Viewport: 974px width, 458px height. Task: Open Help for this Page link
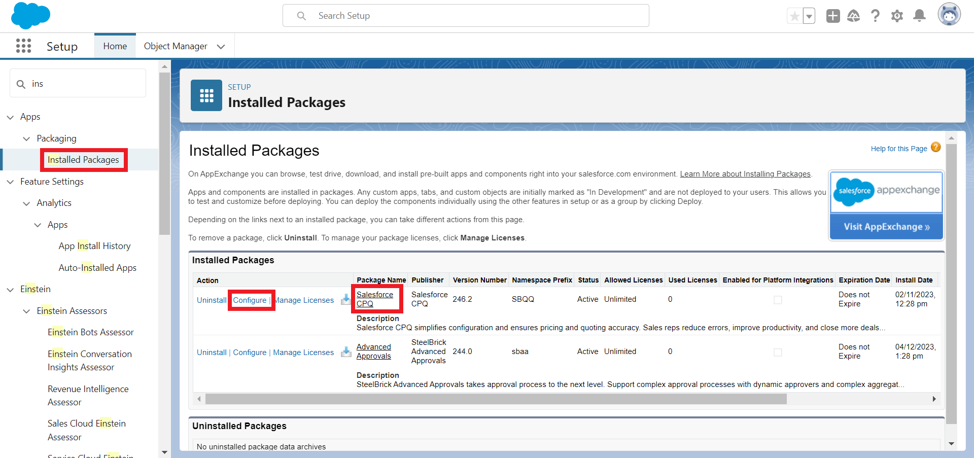coord(899,149)
